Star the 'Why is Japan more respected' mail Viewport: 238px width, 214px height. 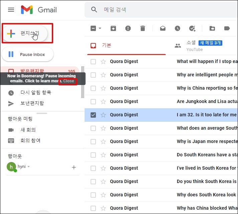coord(103,142)
